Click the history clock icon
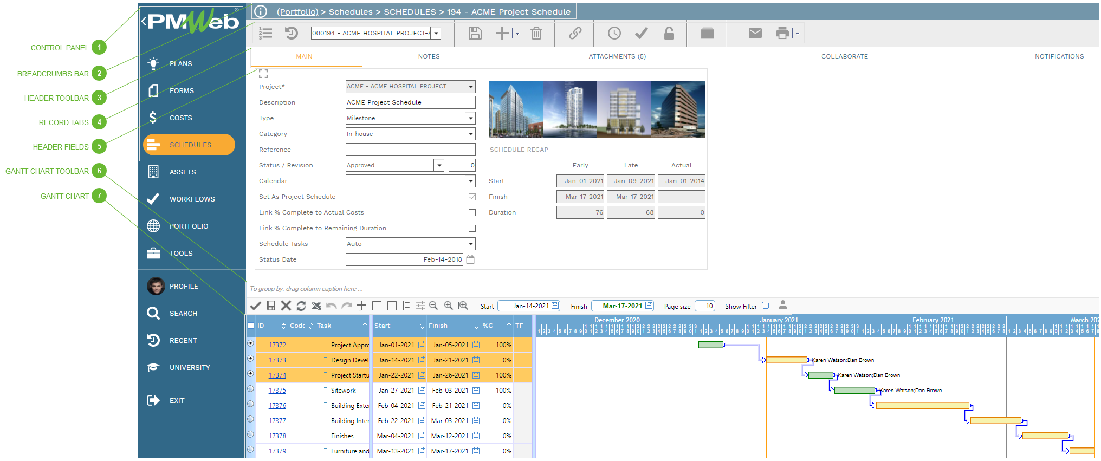 pos(614,34)
